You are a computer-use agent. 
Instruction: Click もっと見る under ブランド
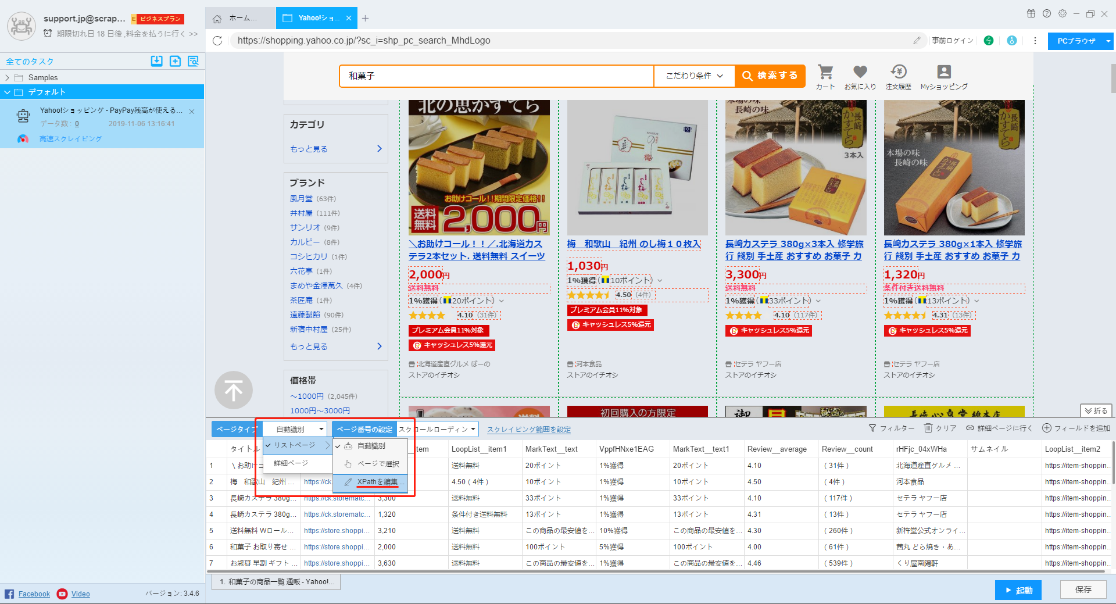[x=336, y=346]
